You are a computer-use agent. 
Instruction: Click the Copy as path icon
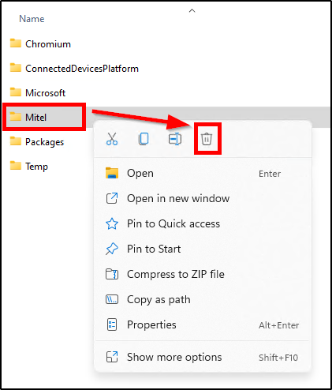(x=112, y=299)
